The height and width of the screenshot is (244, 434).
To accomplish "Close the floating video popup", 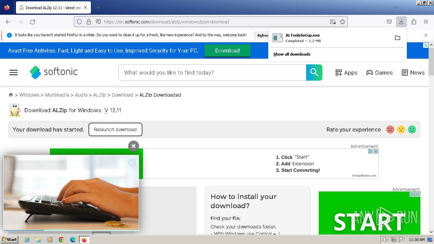I will pyautogui.click(x=134, y=146).
